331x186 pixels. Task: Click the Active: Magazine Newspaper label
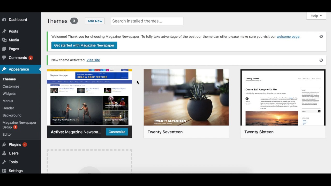(76, 132)
